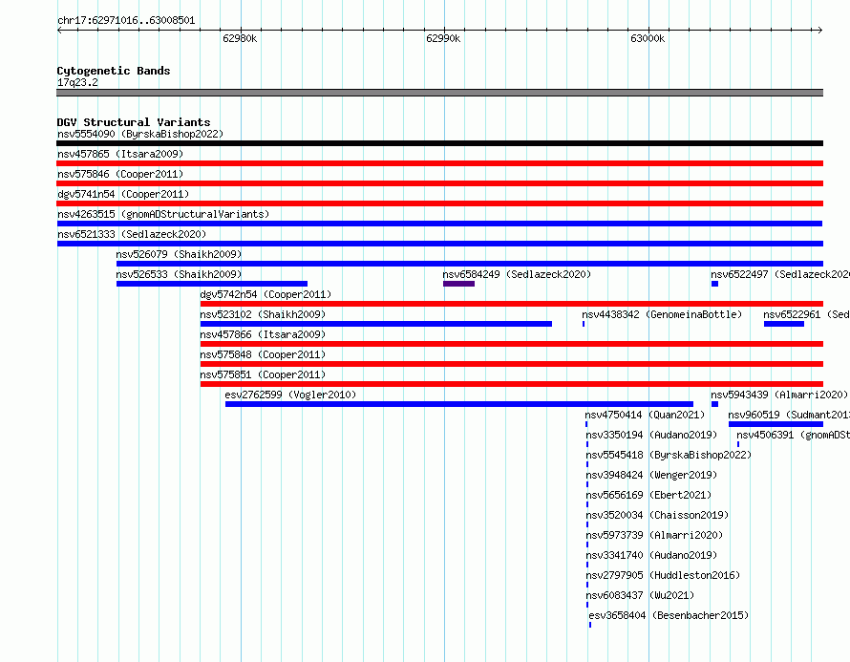
Task: Open nsv6522961 variant label
Action: point(806,314)
